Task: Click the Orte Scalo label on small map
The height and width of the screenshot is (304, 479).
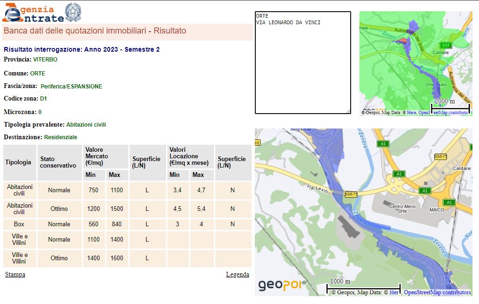Action: click(x=436, y=85)
